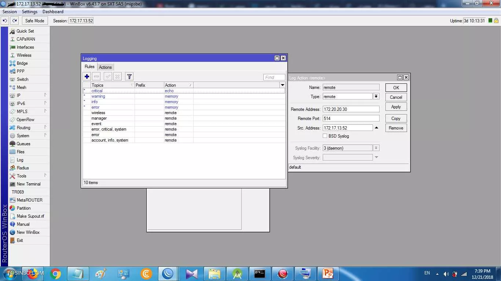Toggle Safe Mode
Screen dimensions: 501x281
[x=35, y=21]
